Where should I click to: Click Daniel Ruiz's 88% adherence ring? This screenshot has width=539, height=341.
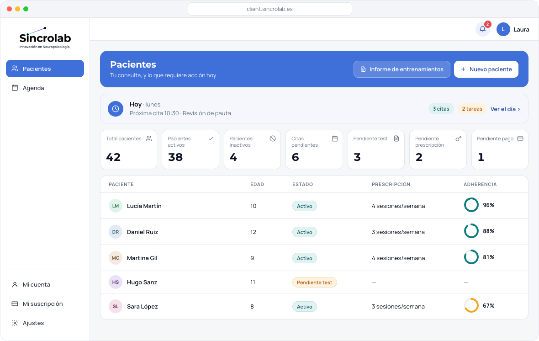[x=471, y=231]
